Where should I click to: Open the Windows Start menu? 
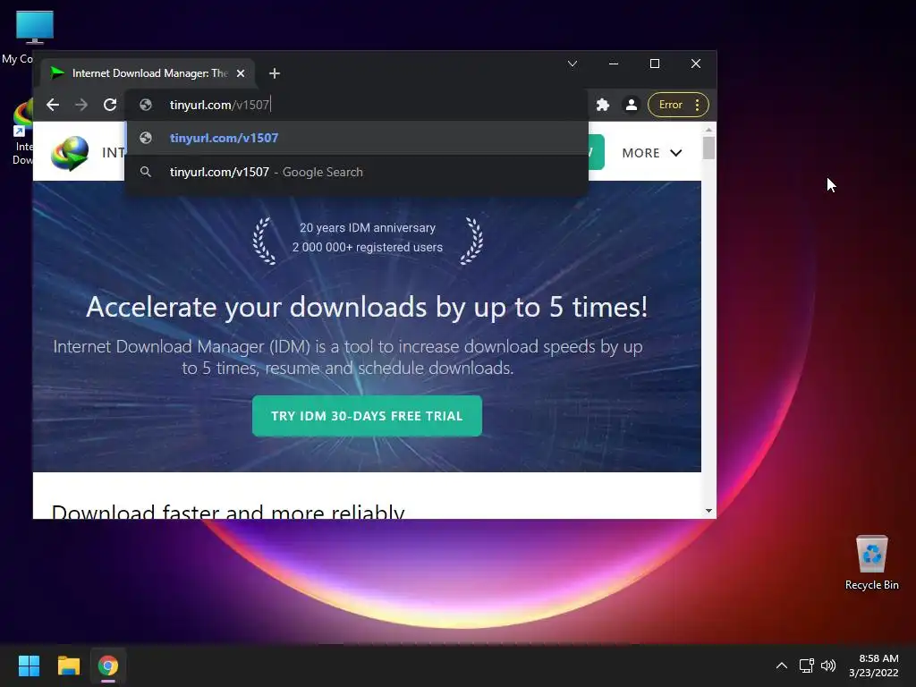tap(29, 666)
